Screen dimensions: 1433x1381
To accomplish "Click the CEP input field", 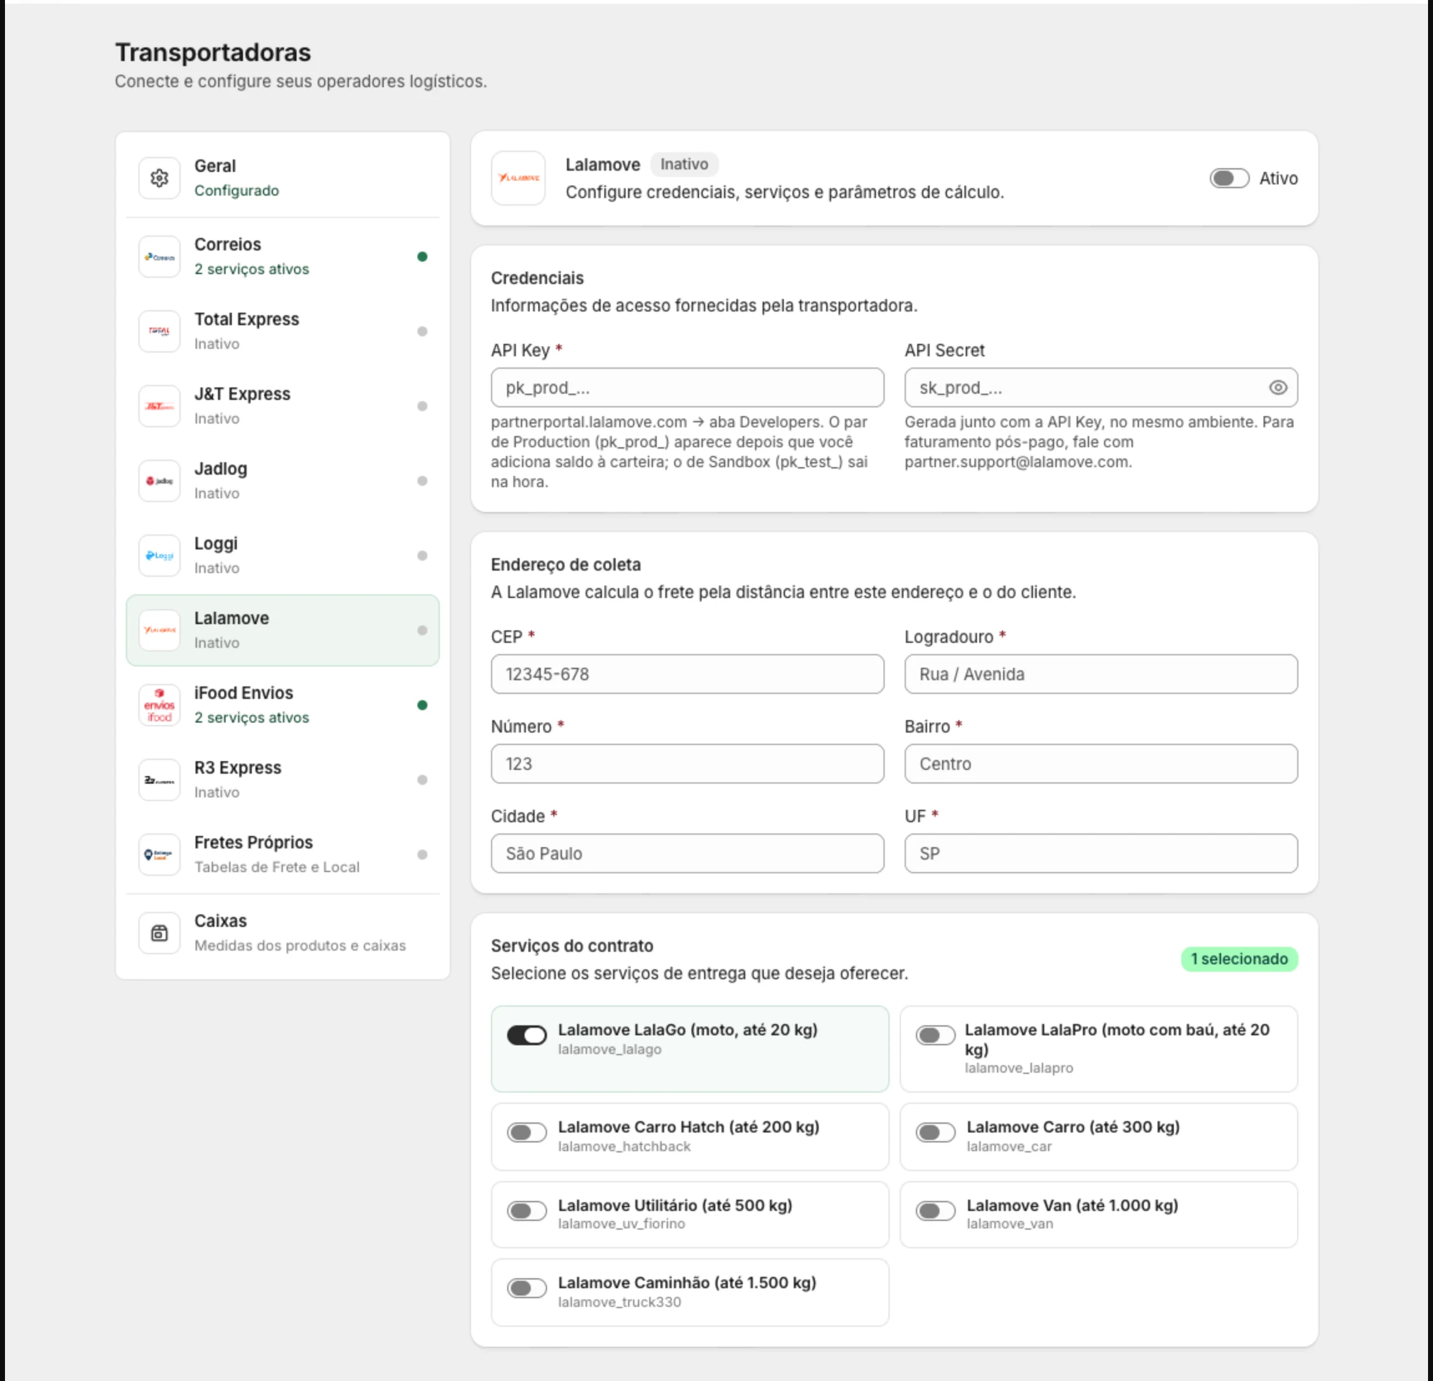I will point(687,674).
